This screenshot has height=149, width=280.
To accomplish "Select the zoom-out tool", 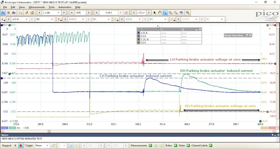I will (176, 13).
